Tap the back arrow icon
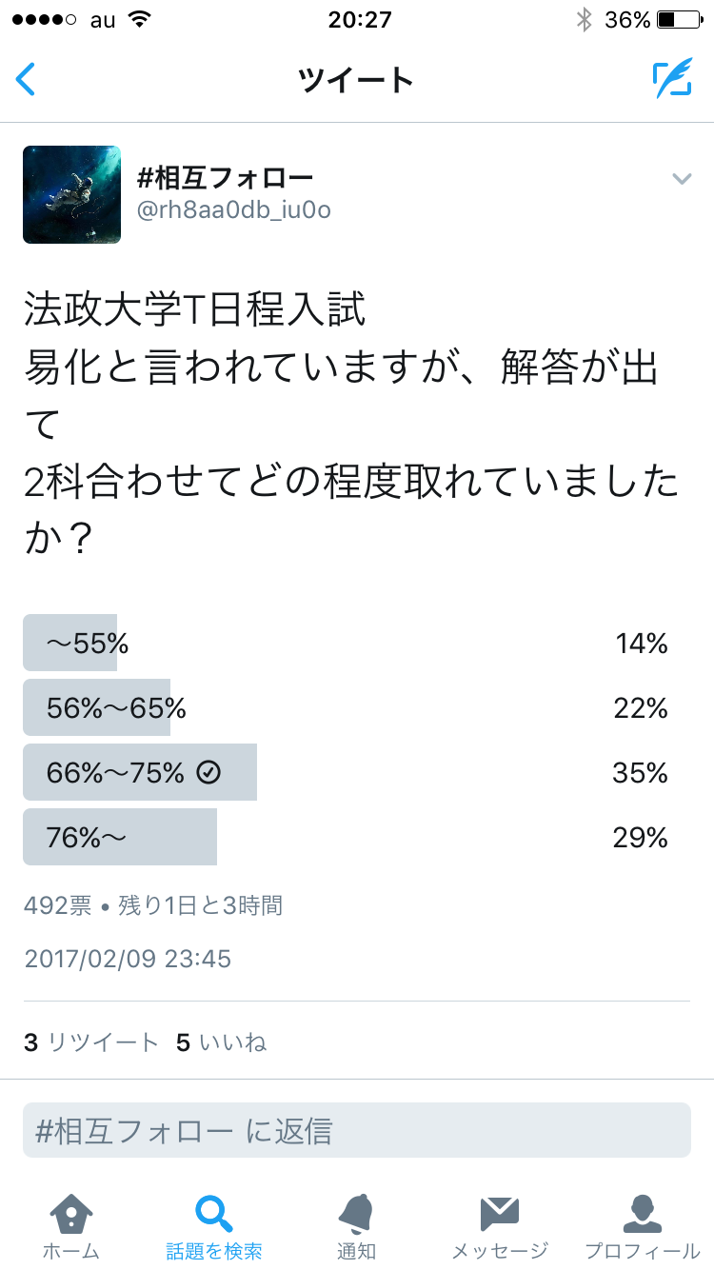The height and width of the screenshot is (1270, 714). pyautogui.click(x=27, y=80)
